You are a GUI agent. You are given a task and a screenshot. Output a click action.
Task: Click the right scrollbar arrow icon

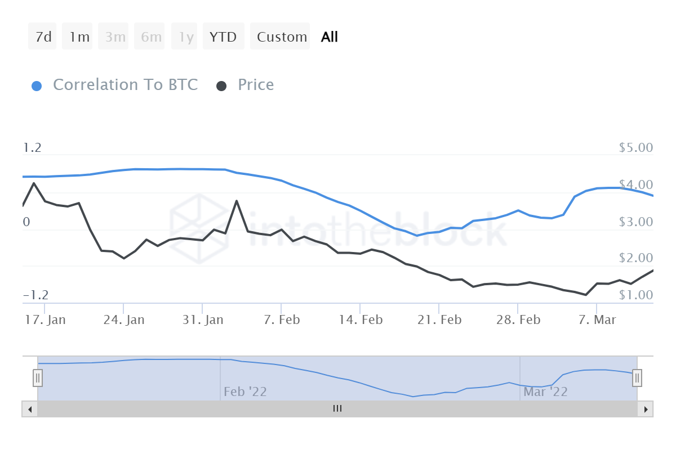click(x=647, y=409)
